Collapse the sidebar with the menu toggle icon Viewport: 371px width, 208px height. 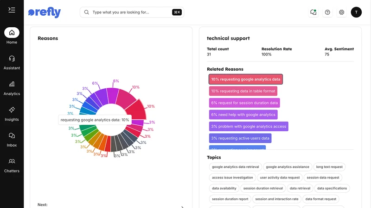[12, 10]
